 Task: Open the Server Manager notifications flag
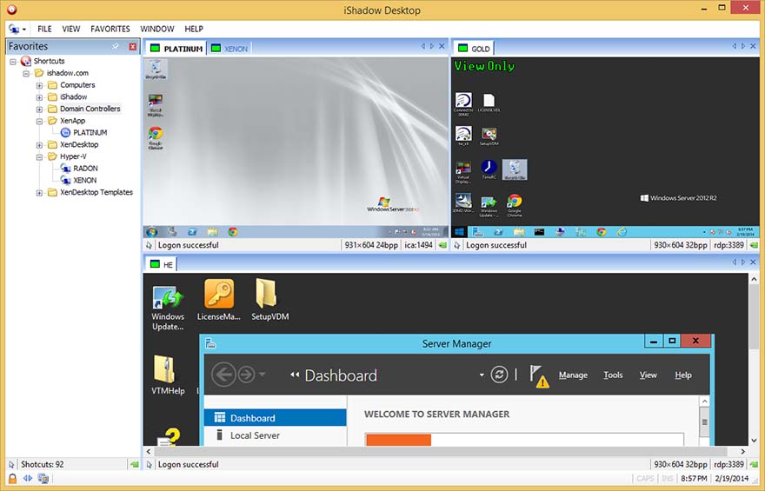539,376
